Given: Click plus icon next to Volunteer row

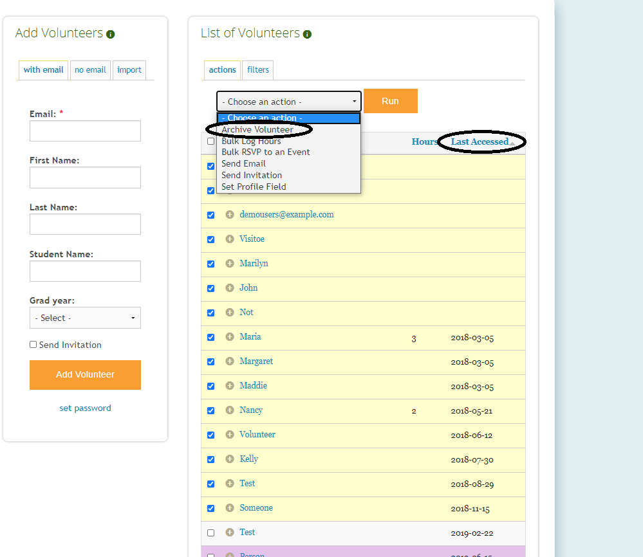Looking at the screenshot, I should (230, 434).
